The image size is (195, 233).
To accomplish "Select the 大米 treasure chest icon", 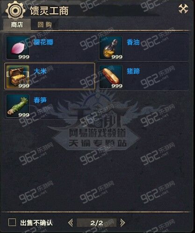I will 18,77.
